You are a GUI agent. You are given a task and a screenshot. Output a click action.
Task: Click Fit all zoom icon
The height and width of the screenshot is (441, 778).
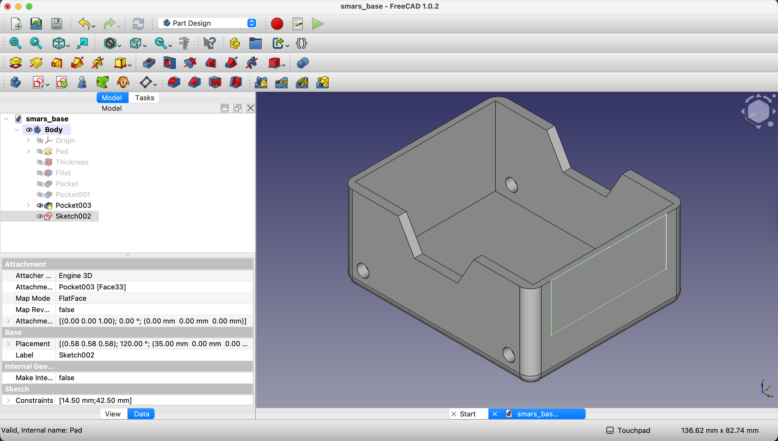[15, 43]
